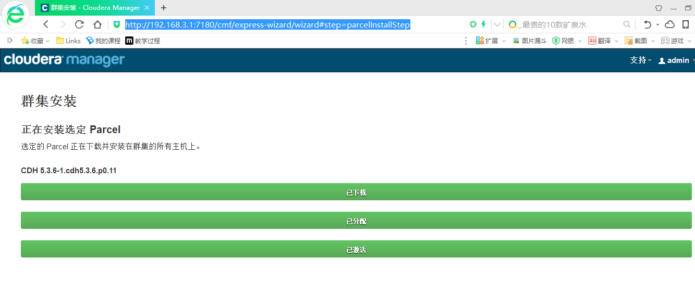Open the 截图 screenshot dropdown
The width and height of the screenshot is (695, 284).
click(640, 41)
